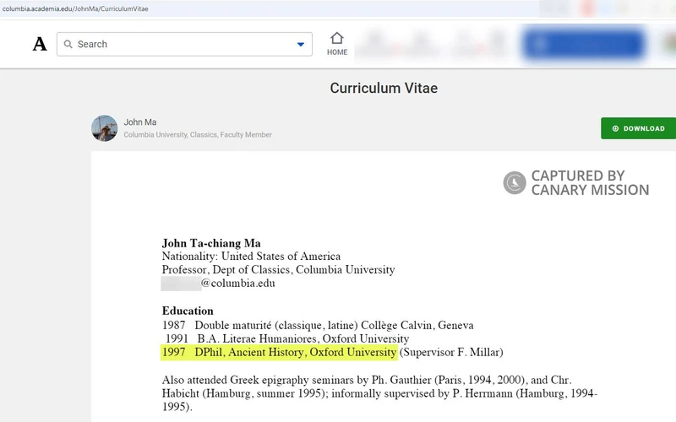Click the @columbia.edu email address

click(237, 284)
